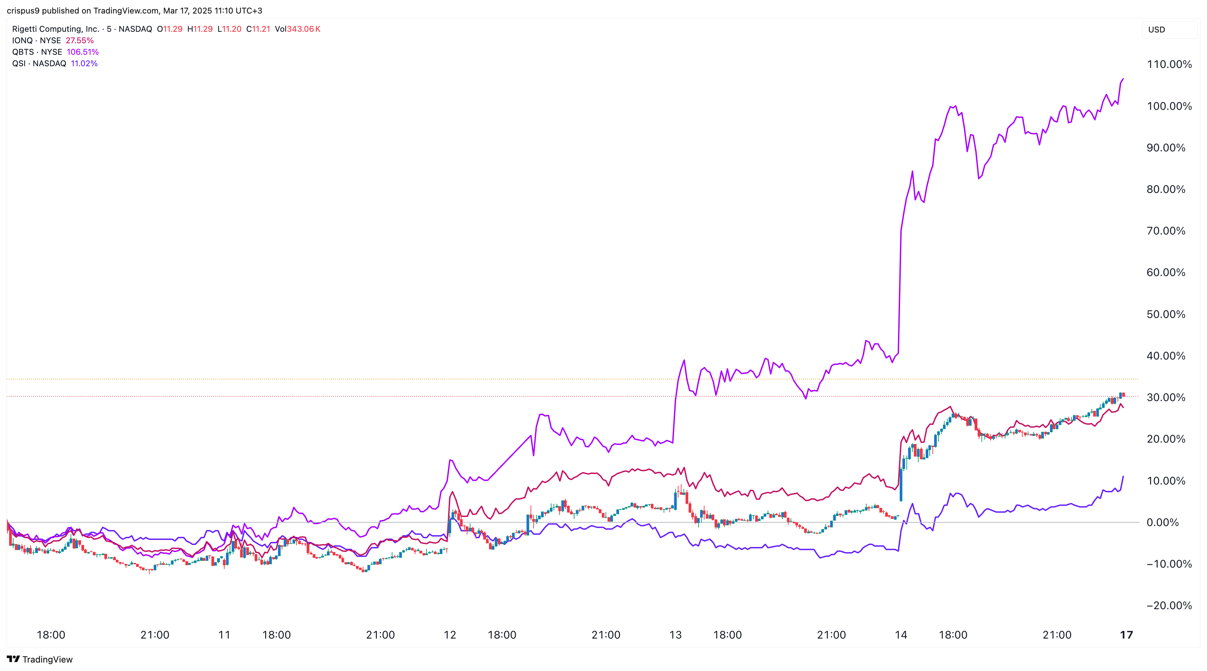The width and height of the screenshot is (1207, 671).
Task: Click the 0.00% price axis label
Action: pyautogui.click(x=1162, y=523)
